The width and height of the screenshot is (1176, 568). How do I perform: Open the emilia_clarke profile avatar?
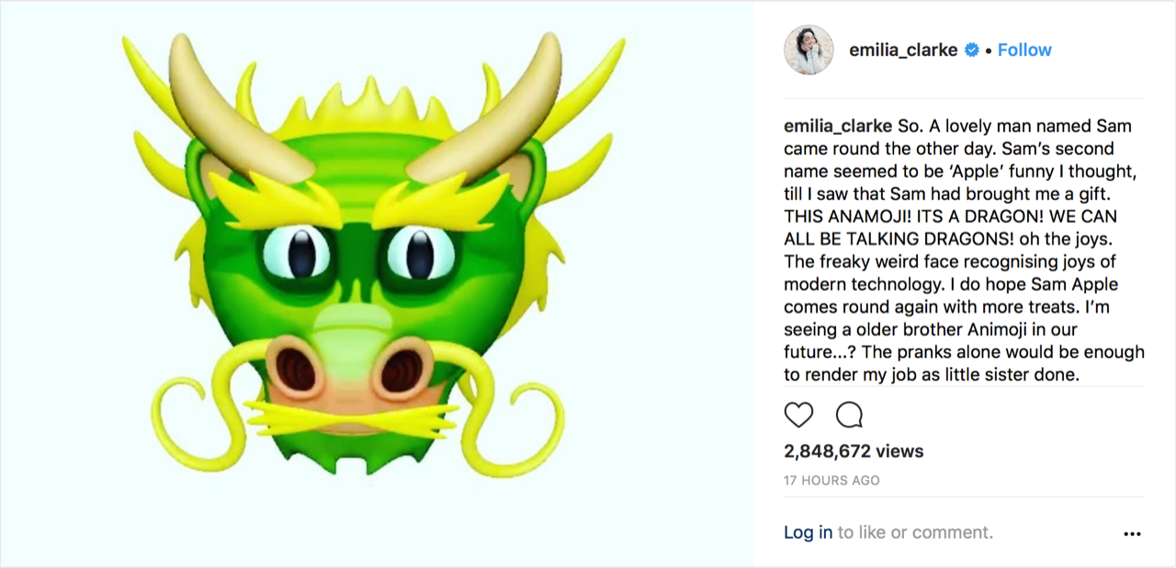click(808, 50)
